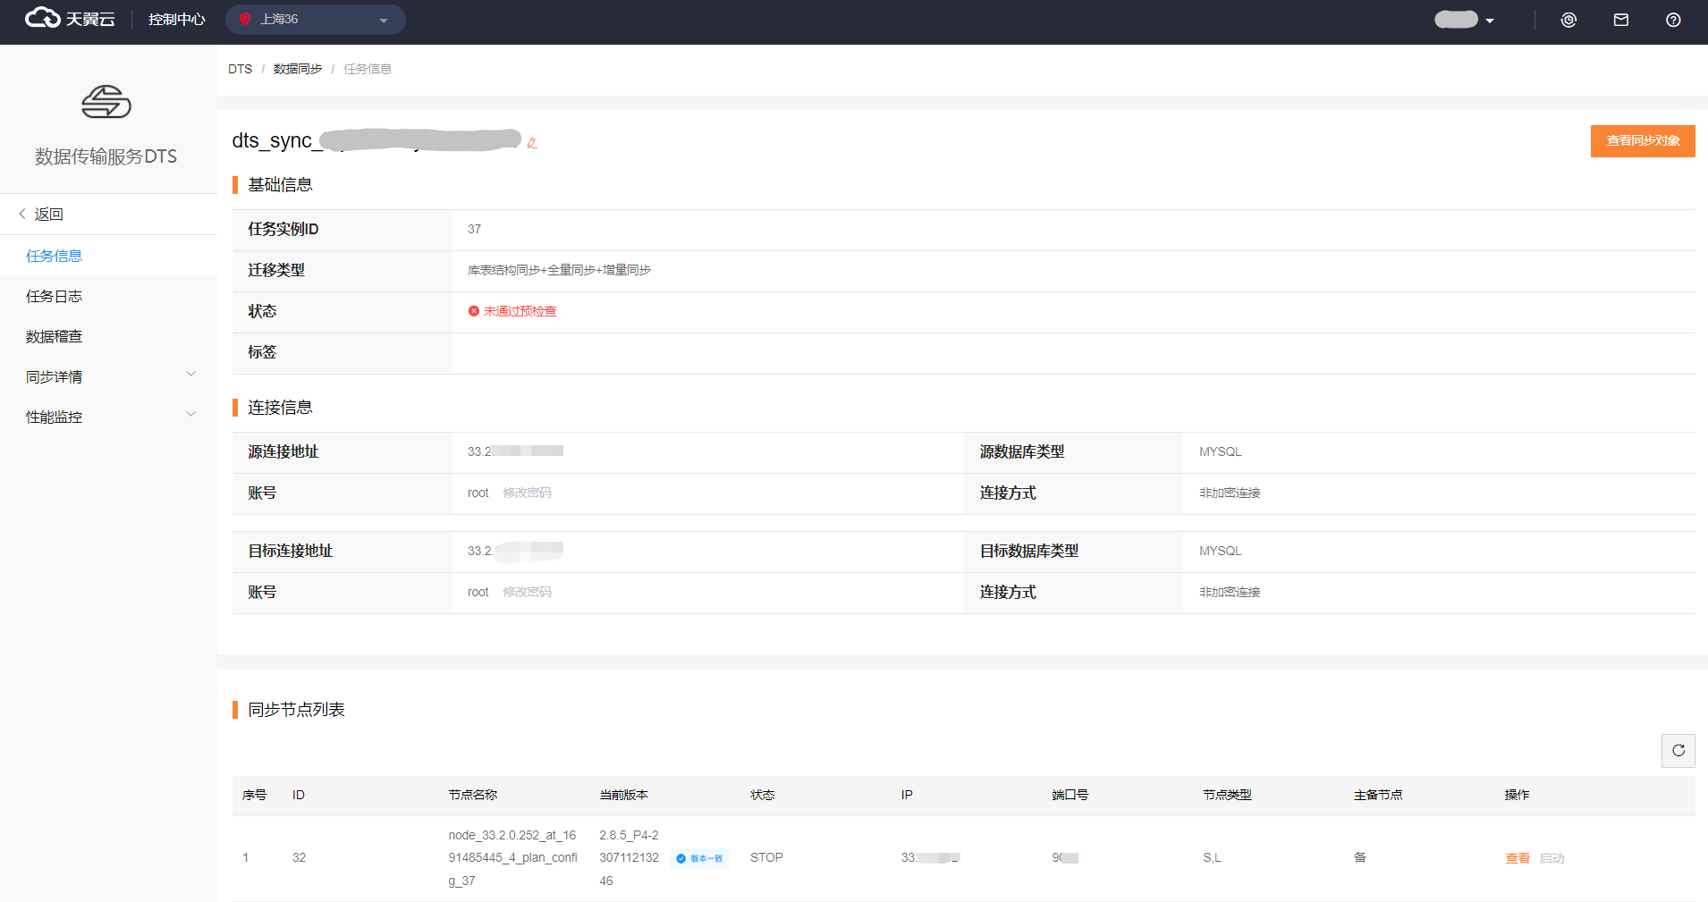
Task: Click the customer support headset icon
Action: click(x=1568, y=20)
